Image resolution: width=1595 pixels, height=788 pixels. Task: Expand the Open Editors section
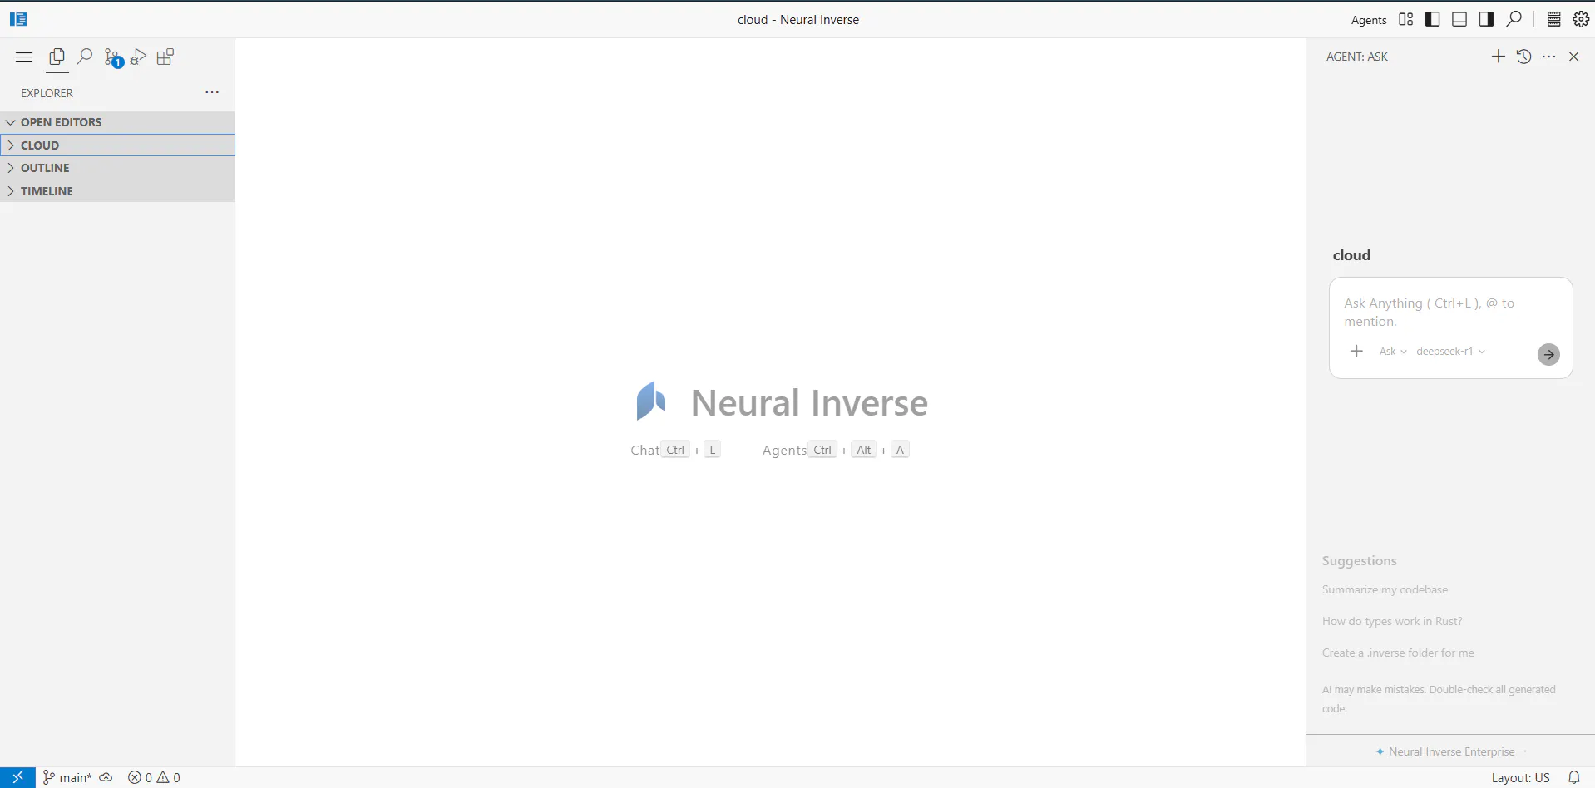click(118, 122)
